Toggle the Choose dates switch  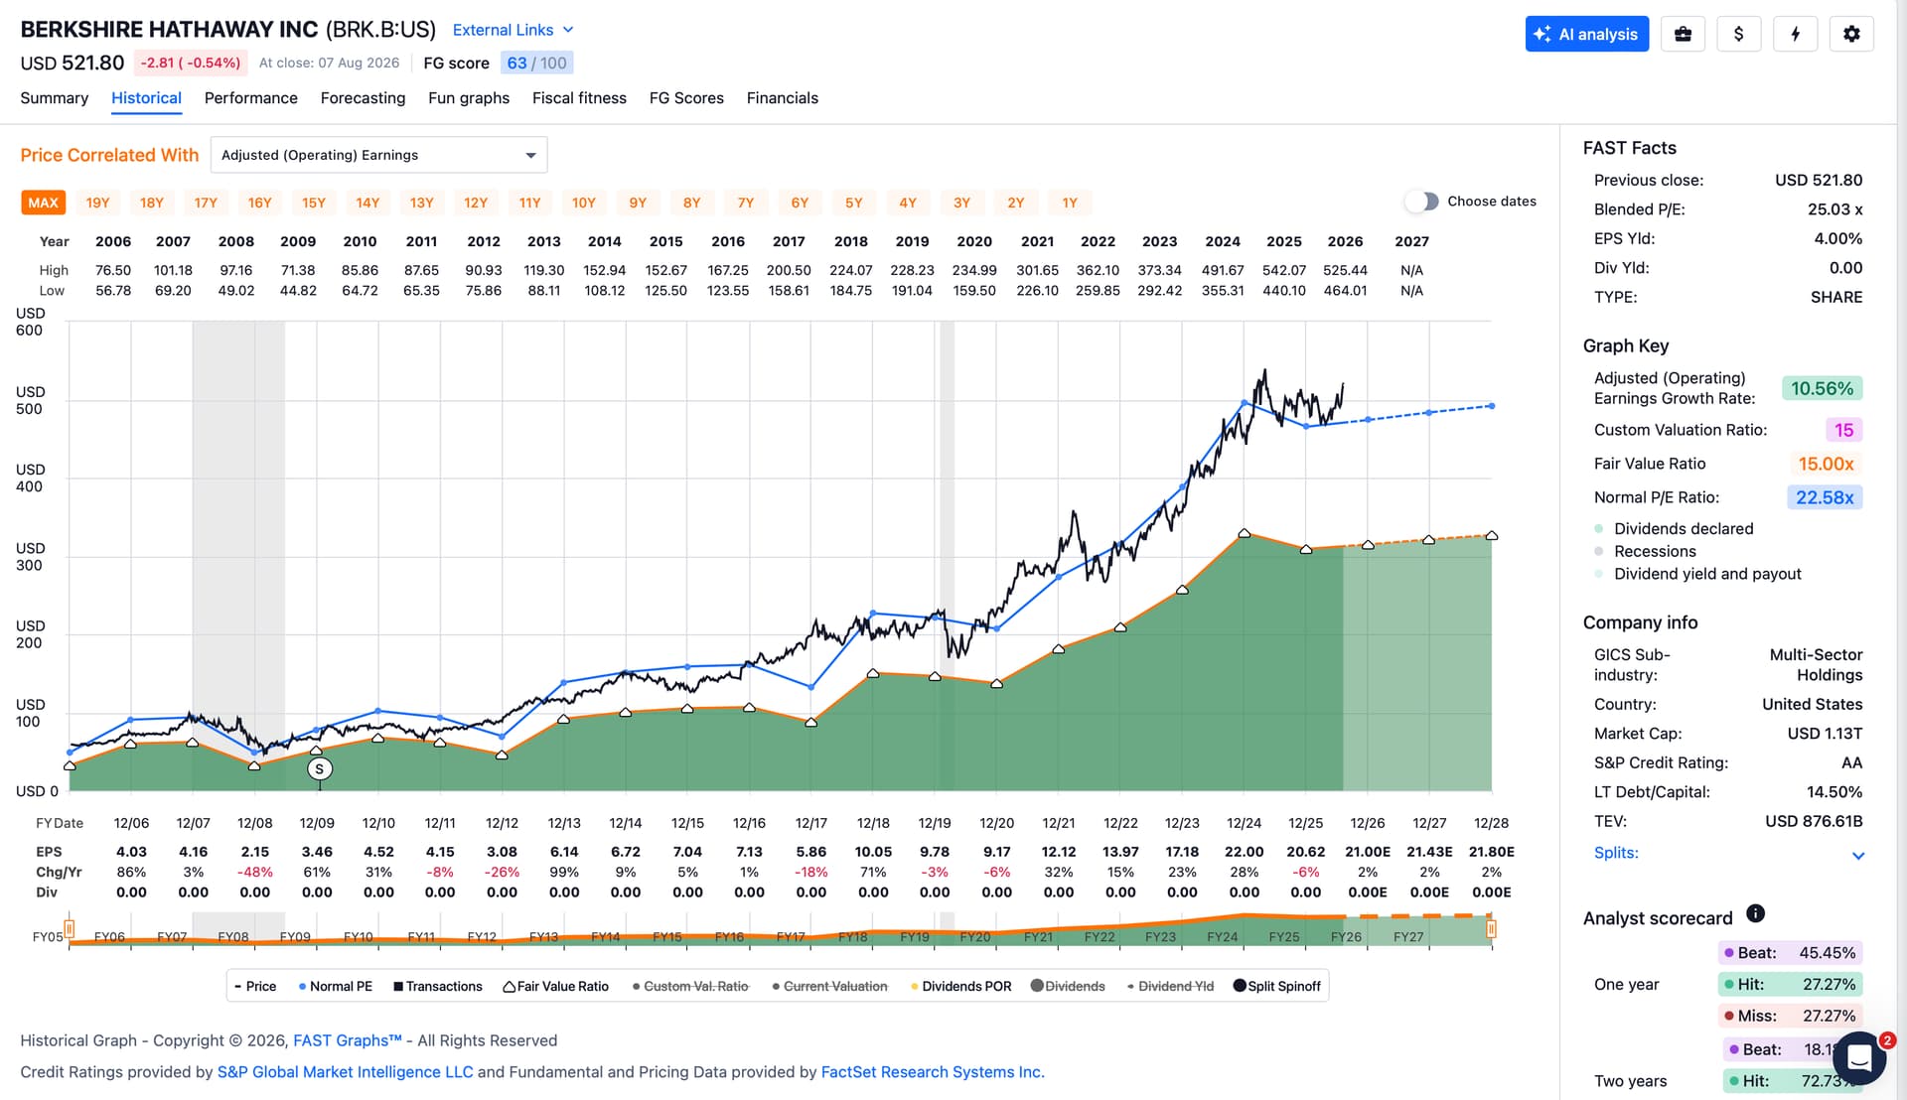click(x=1421, y=202)
